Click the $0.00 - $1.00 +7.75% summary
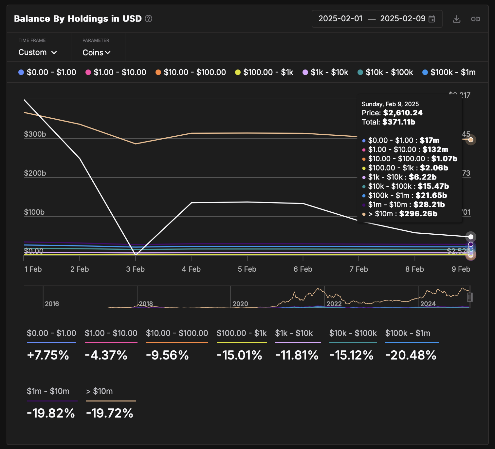Image resolution: width=495 pixels, height=449 pixels. [x=48, y=355]
